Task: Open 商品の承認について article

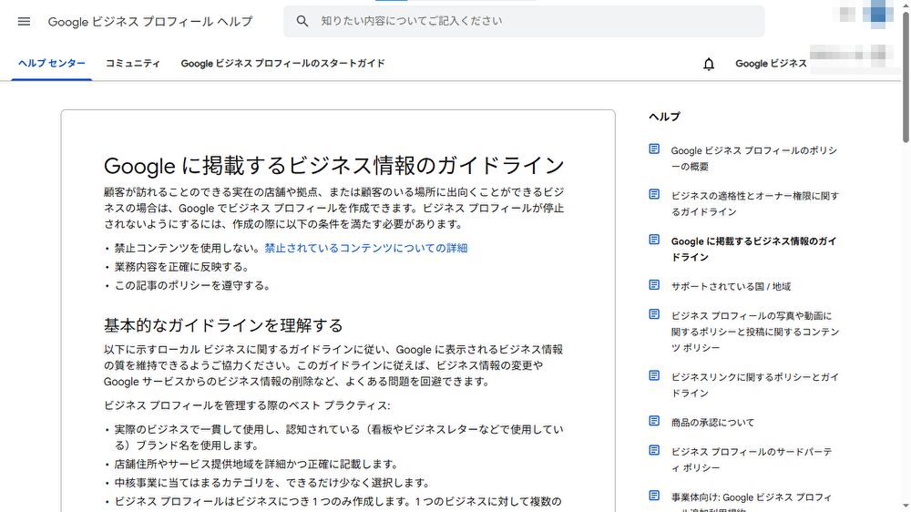Action: coord(713,423)
